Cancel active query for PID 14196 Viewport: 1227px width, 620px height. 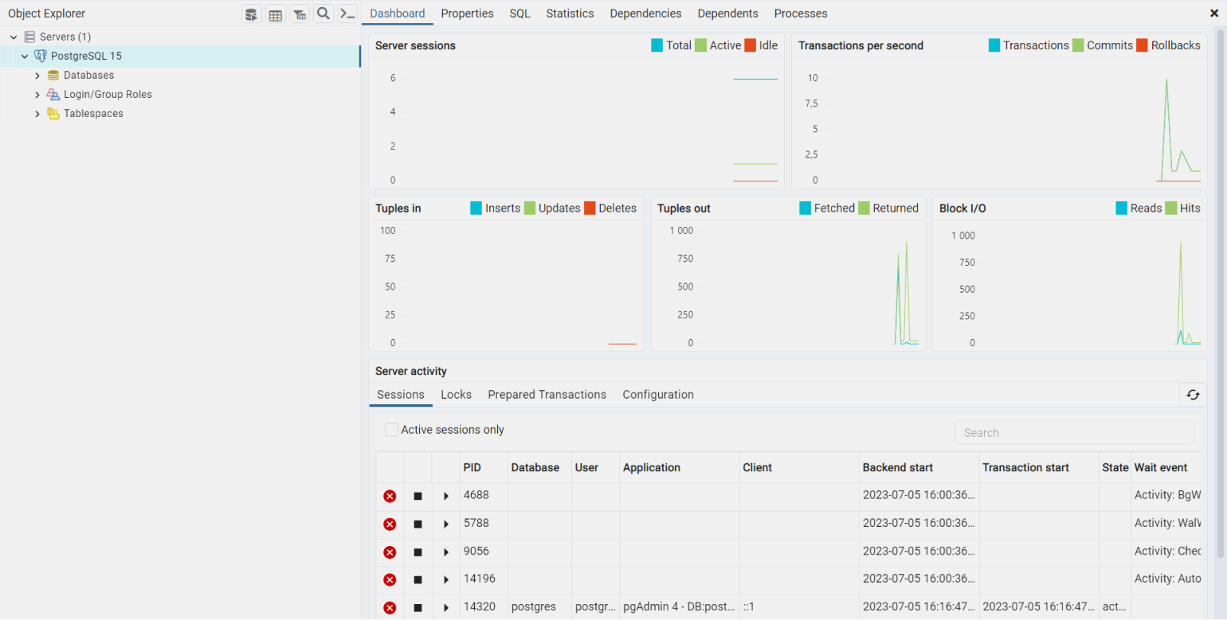417,580
